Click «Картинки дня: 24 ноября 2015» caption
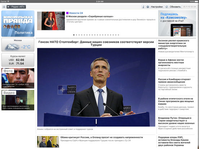This screenshot has width=199, height=149. pos(16,85)
